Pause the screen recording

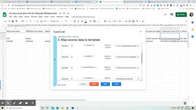pos(2,103)
